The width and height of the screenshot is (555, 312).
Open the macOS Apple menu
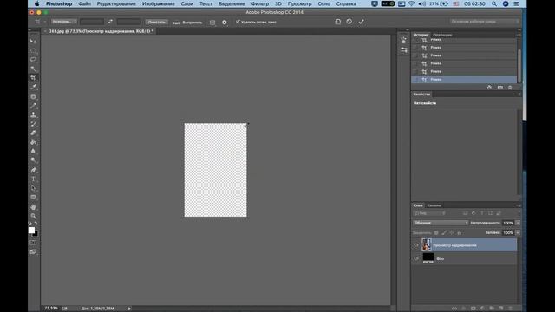[x=36, y=3]
